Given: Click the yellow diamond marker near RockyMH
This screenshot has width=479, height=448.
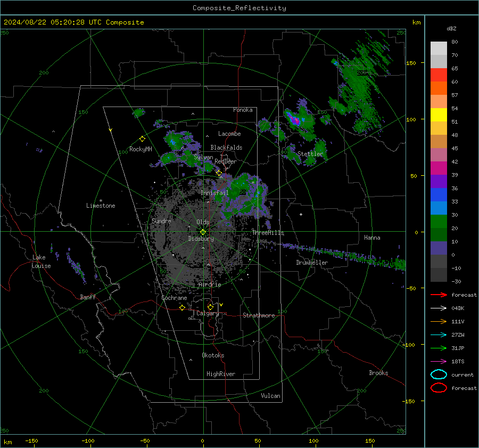Looking at the screenshot, I should point(142,139).
